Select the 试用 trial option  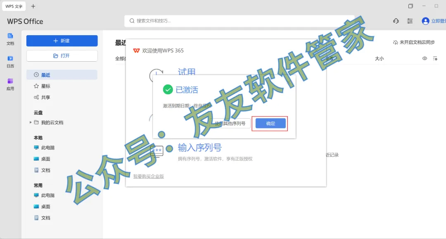187,72
